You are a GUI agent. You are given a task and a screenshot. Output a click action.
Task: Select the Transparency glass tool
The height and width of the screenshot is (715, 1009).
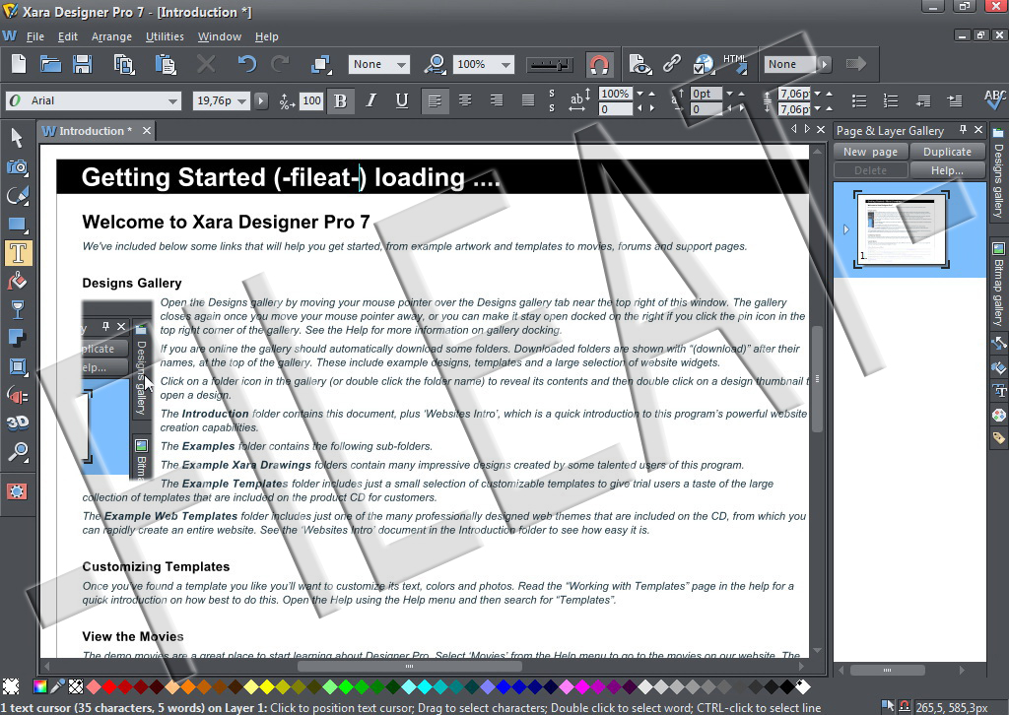coord(18,310)
